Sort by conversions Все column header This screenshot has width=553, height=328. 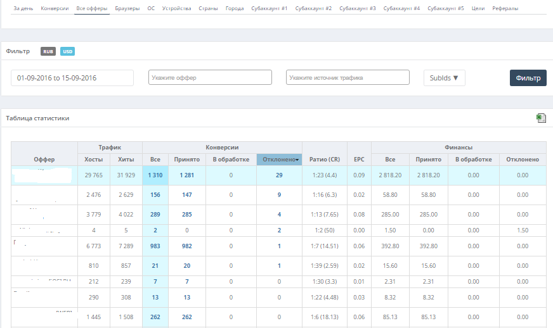(x=155, y=159)
